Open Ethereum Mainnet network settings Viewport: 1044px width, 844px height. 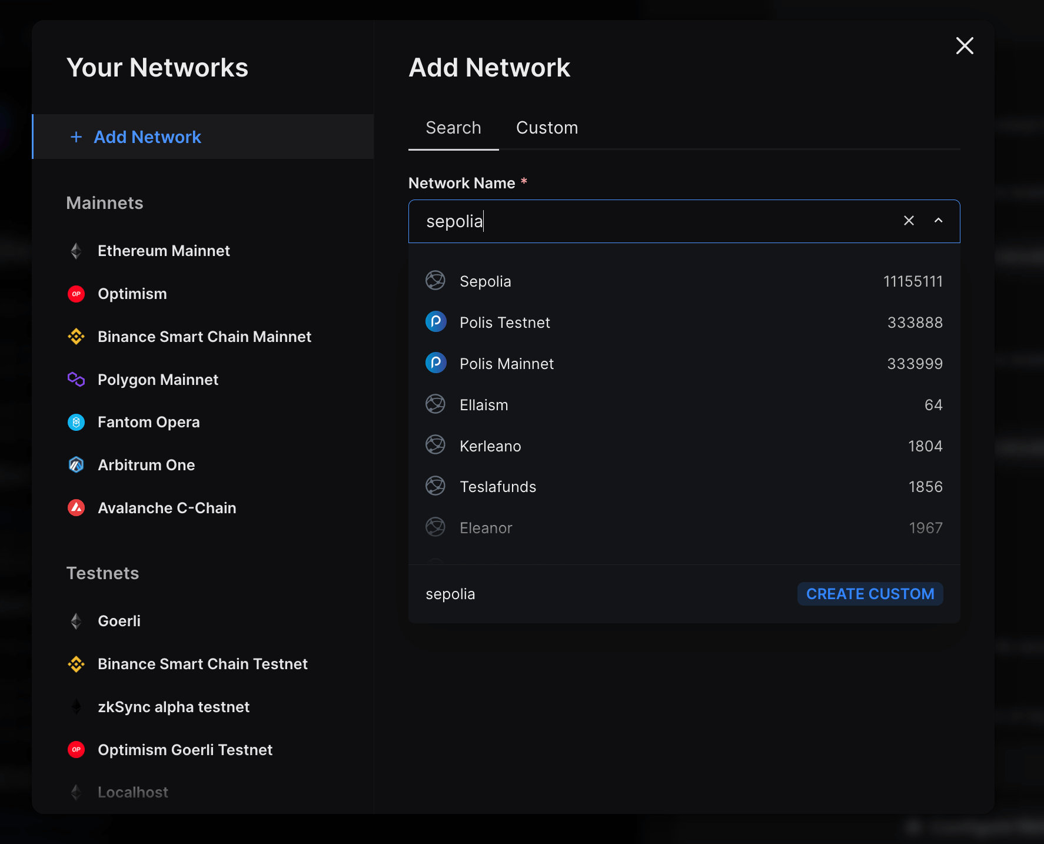point(203,251)
